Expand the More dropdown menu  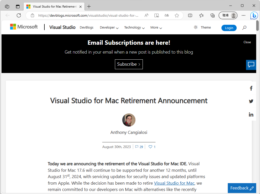(156, 28)
